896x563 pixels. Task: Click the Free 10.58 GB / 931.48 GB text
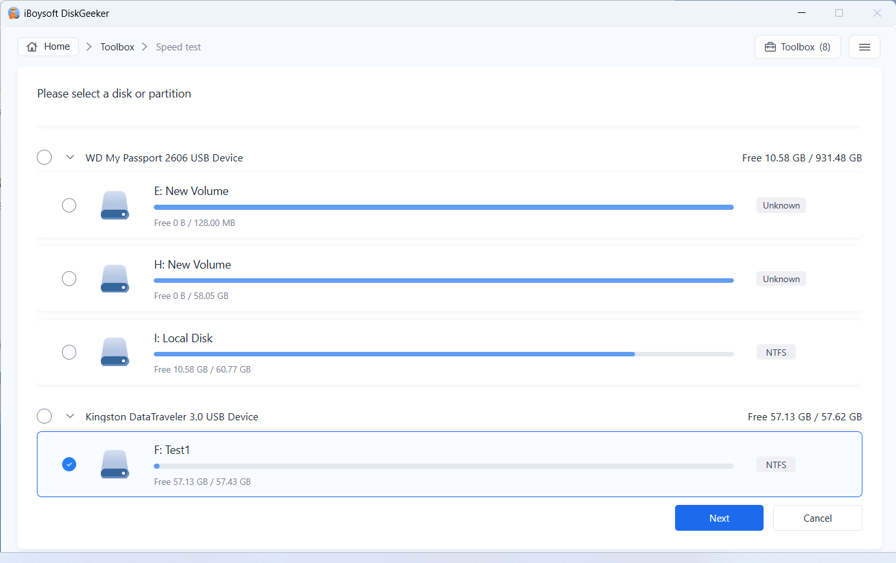[x=802, y=158]
